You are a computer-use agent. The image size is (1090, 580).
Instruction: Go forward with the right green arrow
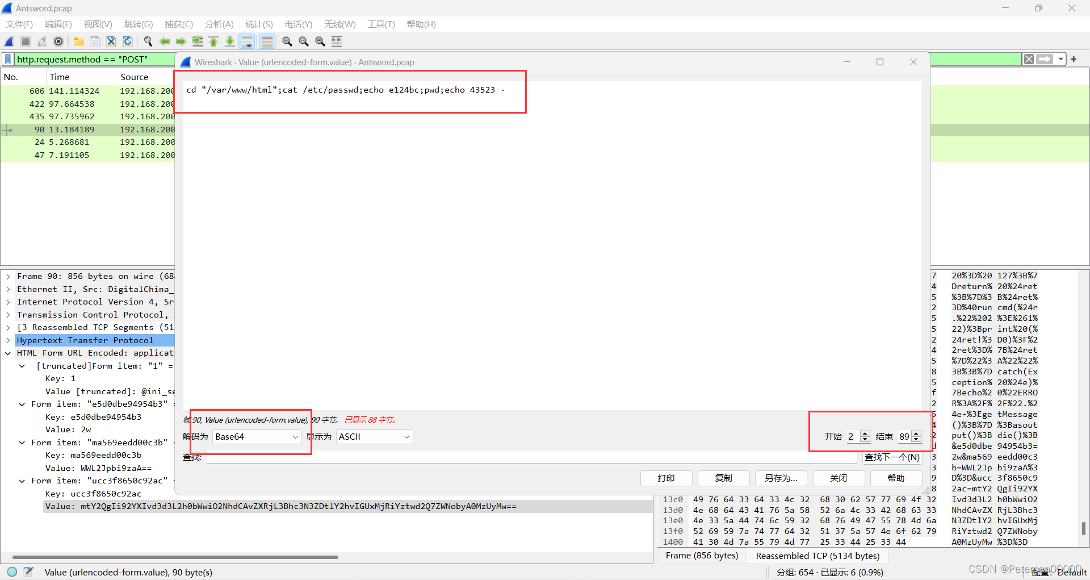click(x=181, y=41)
